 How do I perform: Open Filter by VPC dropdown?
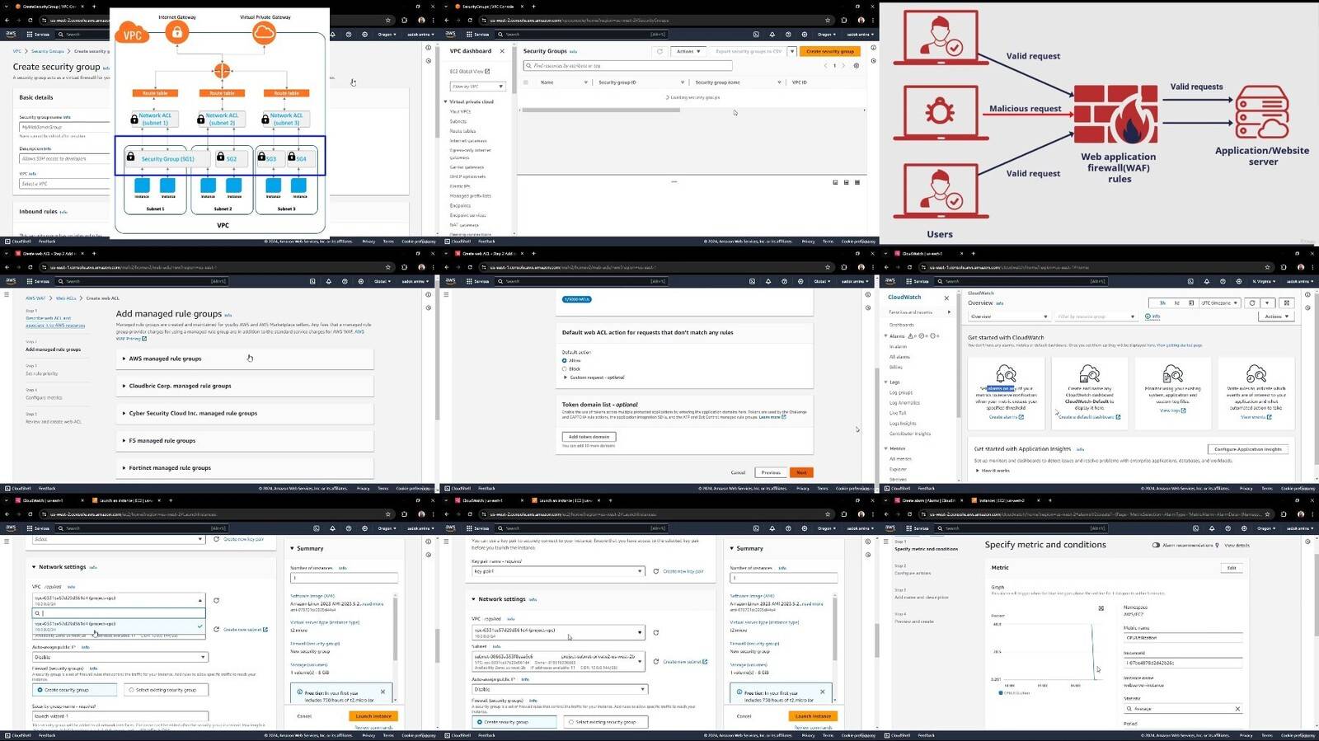click(477, 87)
